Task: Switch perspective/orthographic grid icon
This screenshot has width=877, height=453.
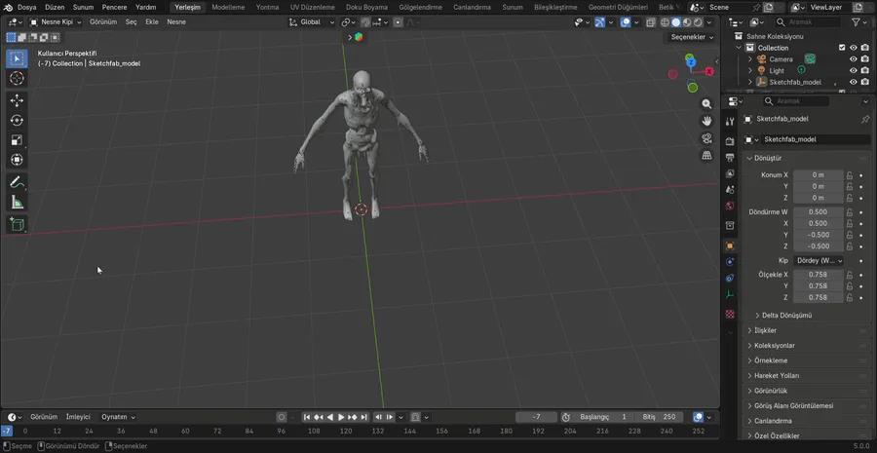Action: click(707, 156)
